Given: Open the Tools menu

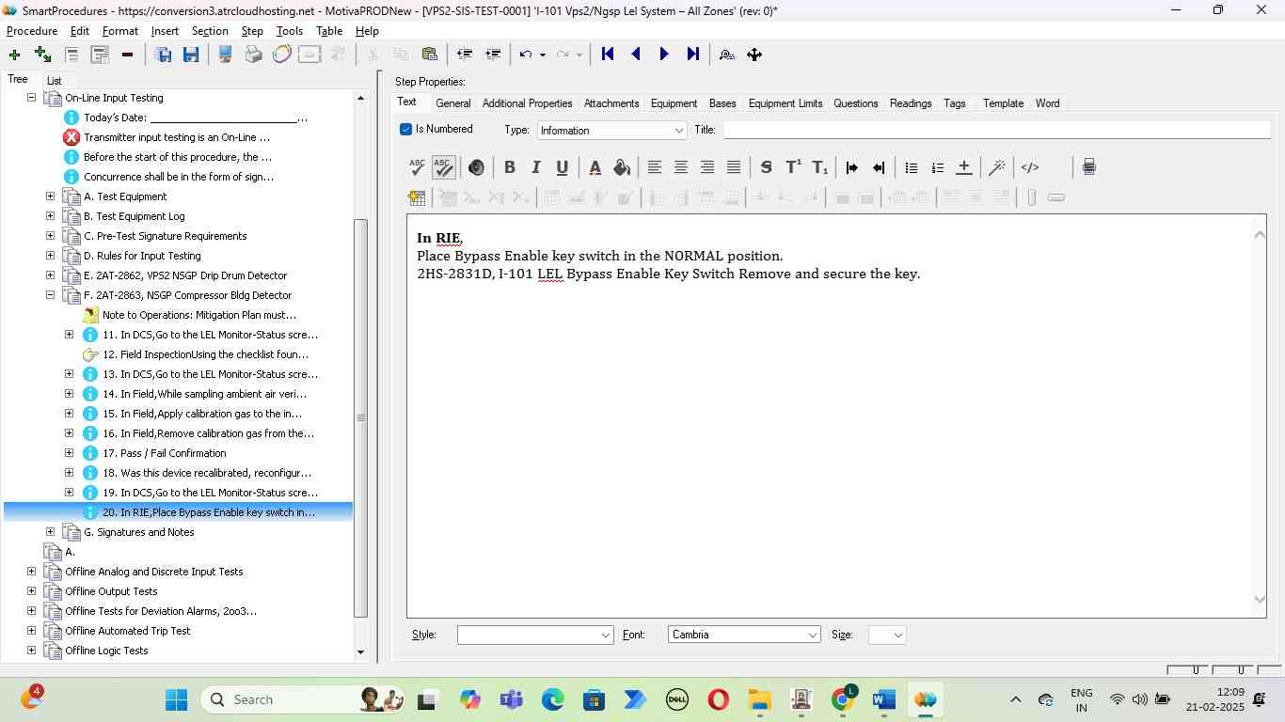Looking at the screenshot, I should click(290, 31).
